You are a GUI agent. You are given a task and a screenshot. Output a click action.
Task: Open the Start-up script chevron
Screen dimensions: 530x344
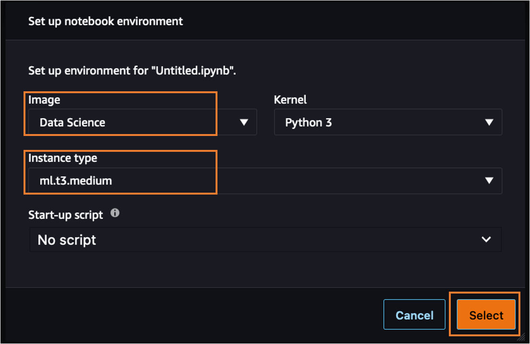486,239
